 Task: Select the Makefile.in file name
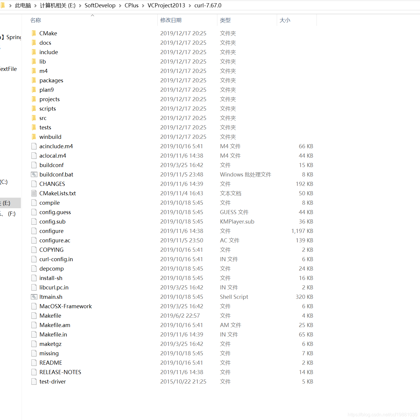click(53, 334)
